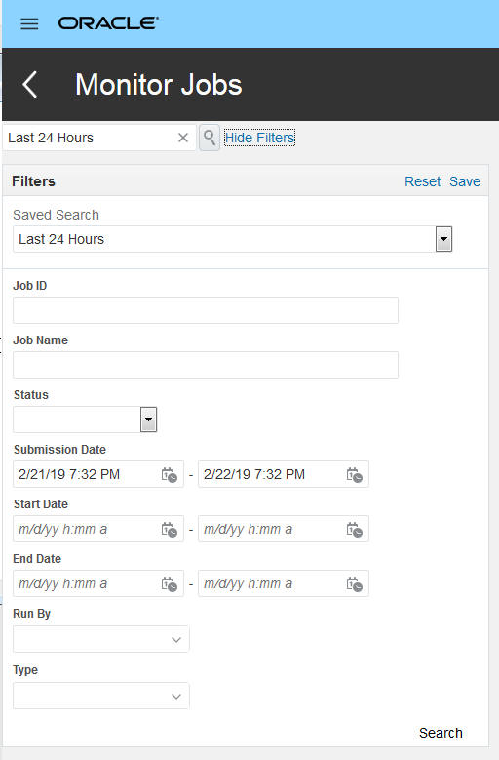Open calendar picker for End Date to
The height and width of the screenshot is (760, 499).
[355, 584]
